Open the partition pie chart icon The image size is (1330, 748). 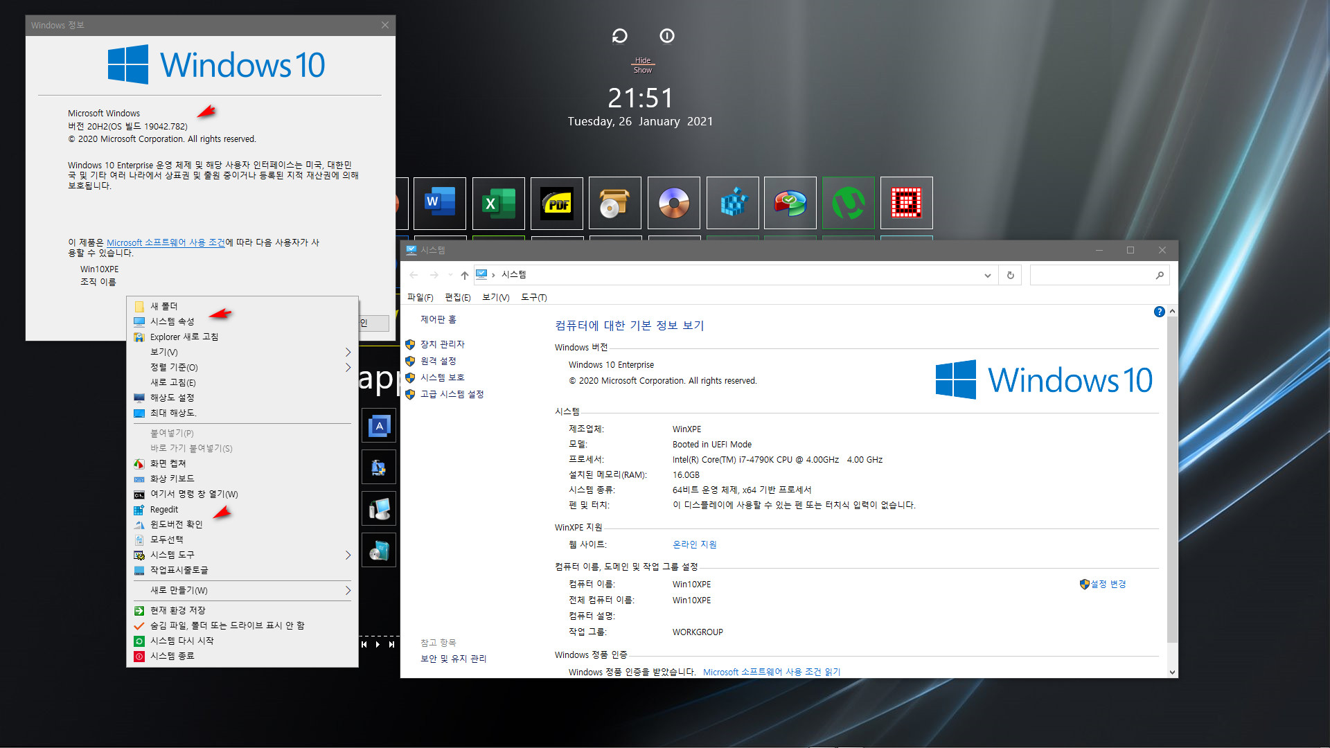(x=790, y=203)
